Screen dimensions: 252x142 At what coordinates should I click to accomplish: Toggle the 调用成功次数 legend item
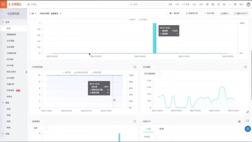(x=81, y=72)
